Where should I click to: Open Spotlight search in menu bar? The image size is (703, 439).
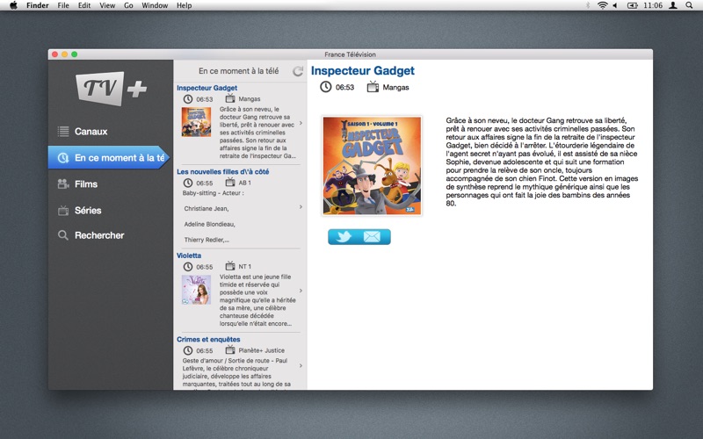[689, 5]
